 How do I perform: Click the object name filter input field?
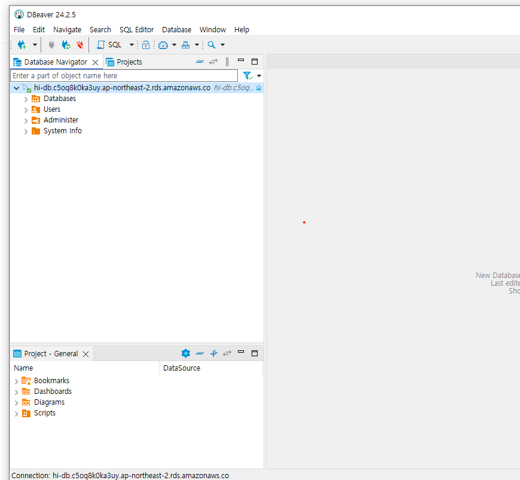[x=124, y=76]
